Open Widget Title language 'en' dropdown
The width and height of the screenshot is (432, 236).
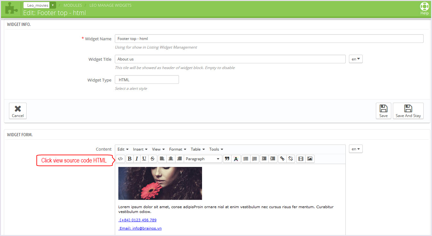tap(356, 59)
